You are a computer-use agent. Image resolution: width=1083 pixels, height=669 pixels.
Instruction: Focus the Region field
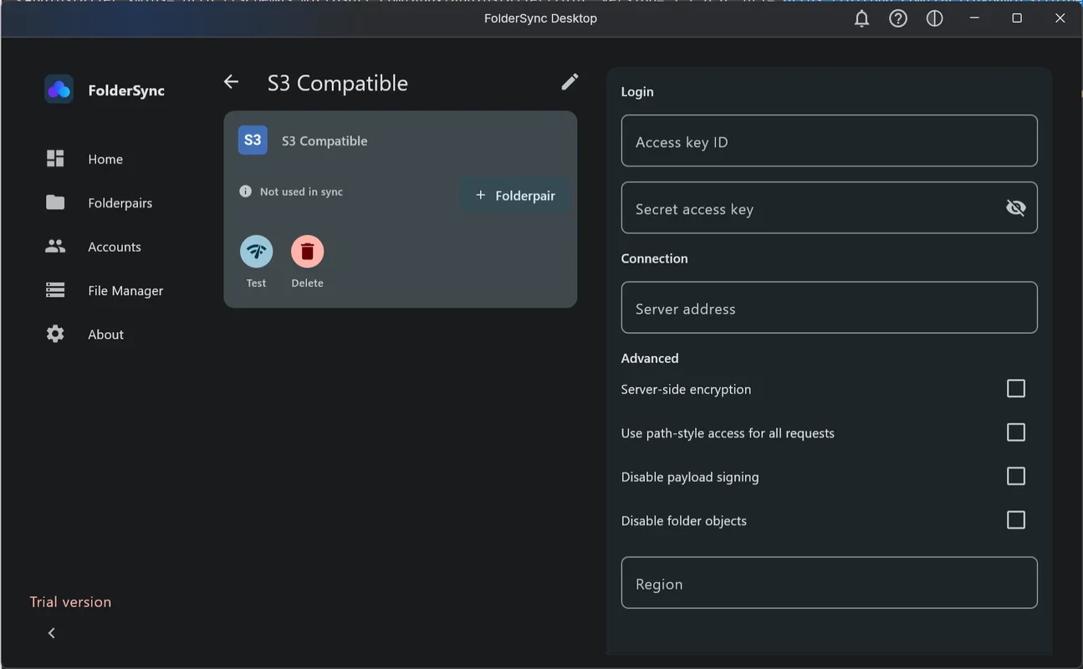830,583
